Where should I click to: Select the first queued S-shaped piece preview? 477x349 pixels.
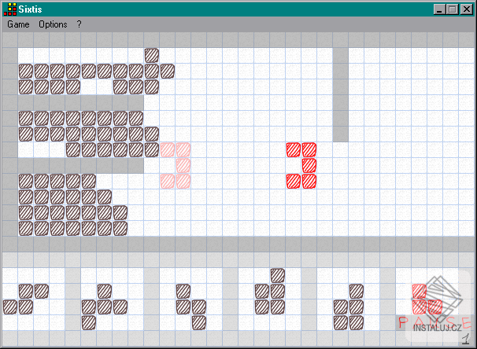tap(25, 299)
